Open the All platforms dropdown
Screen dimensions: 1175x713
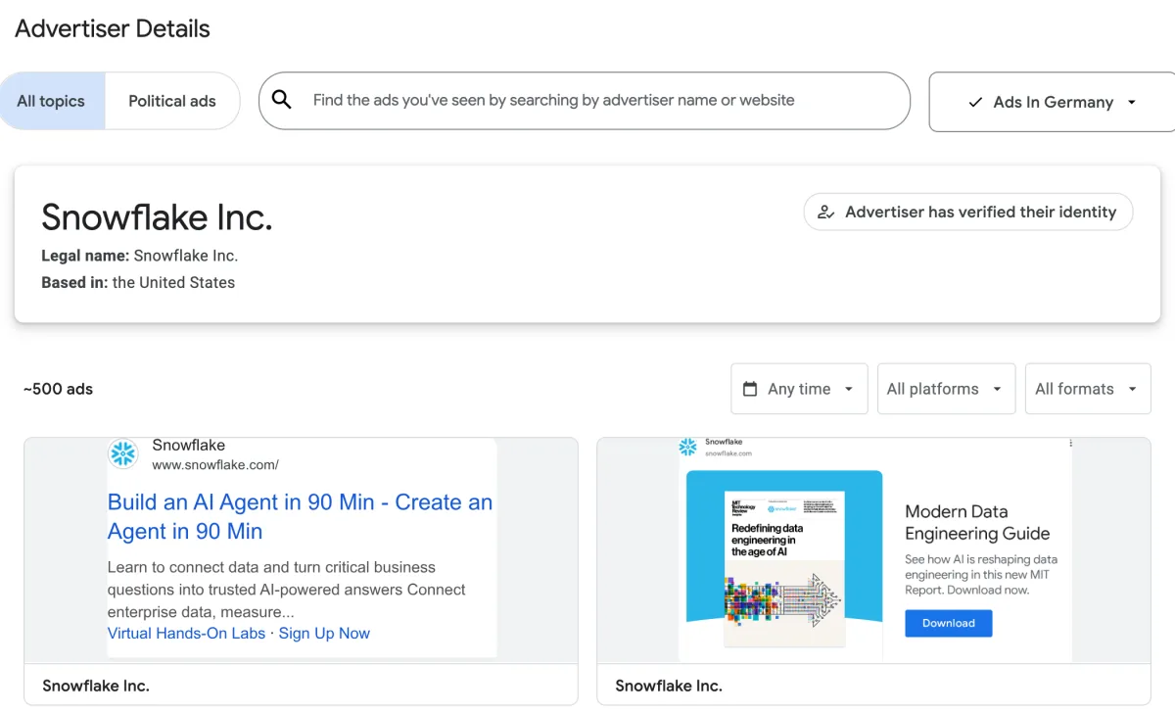click(945, 389)
